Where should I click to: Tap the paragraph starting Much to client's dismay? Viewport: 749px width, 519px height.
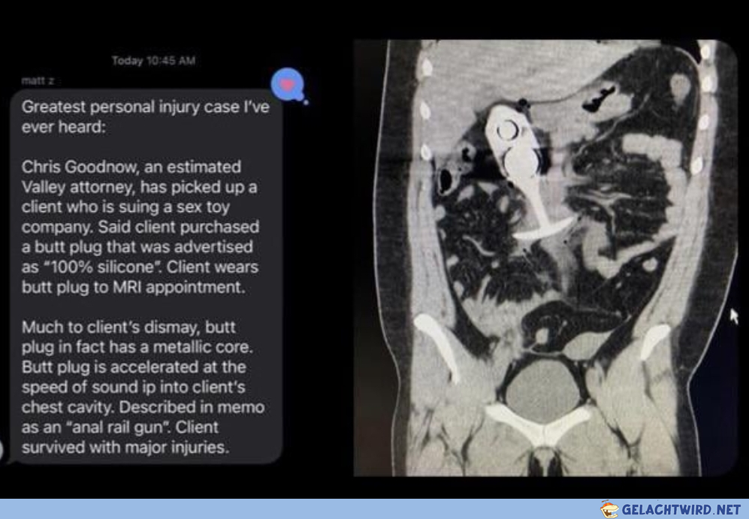tap(142, 388)
